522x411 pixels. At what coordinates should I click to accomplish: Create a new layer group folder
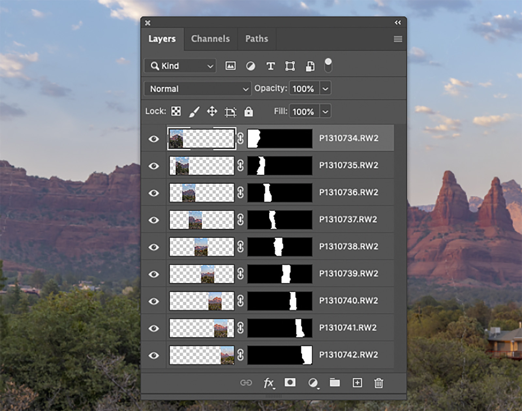tap(334, 382)
